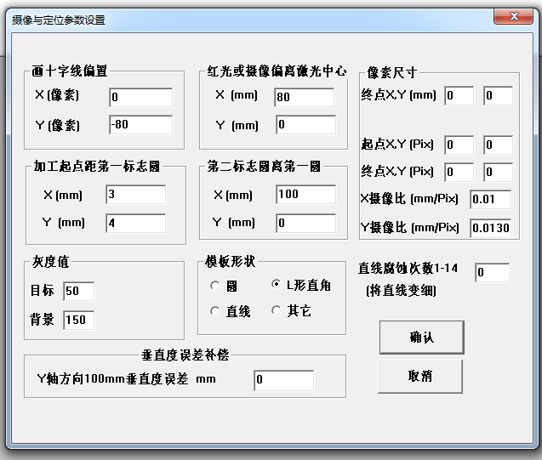
Task: Pick the 其它 template shape radio button
Action: click(275, 311)
